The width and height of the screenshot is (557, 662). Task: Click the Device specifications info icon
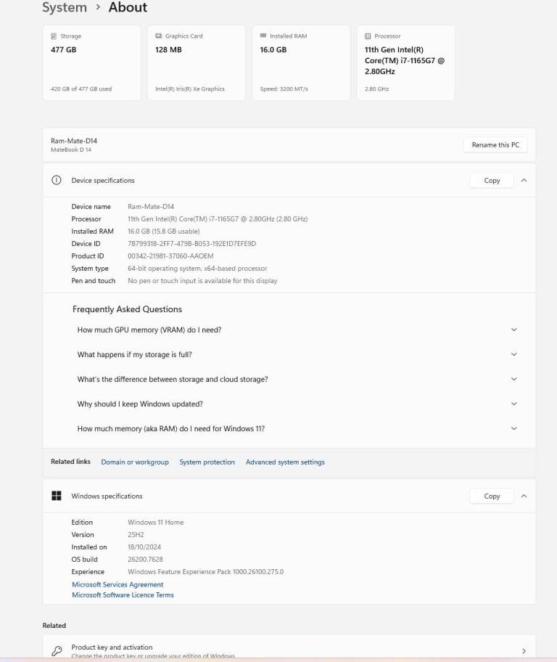click(x=56, y=180)
